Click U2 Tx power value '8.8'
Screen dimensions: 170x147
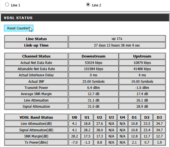99,142
